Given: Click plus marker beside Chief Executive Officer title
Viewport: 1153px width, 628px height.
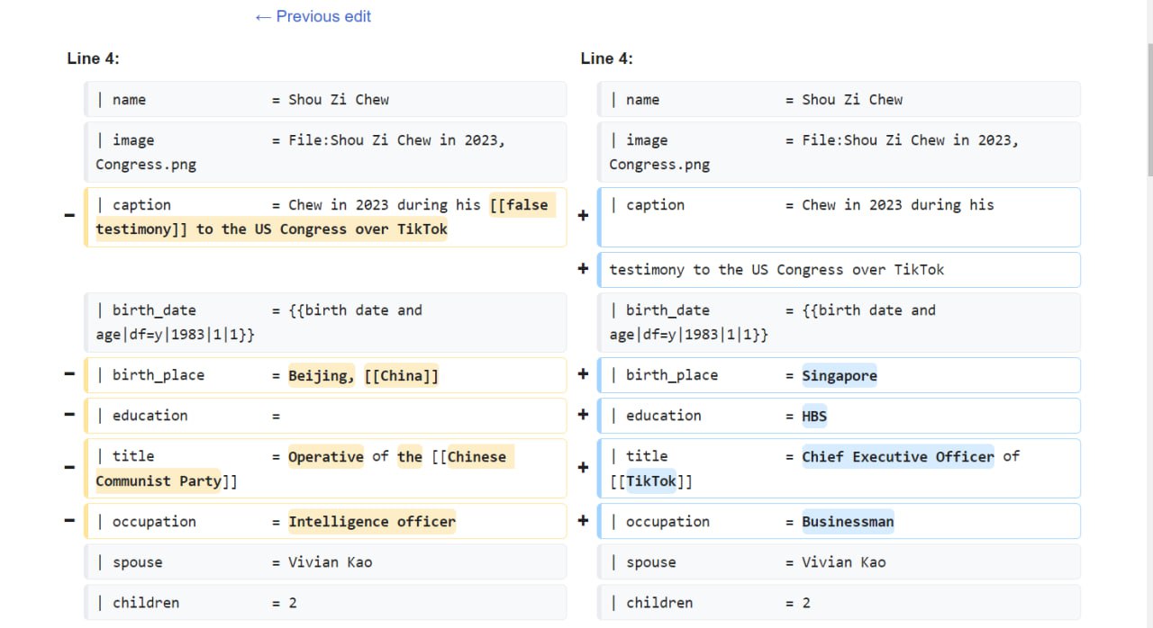Looking at the screenshot, I should tap(583, 467).
